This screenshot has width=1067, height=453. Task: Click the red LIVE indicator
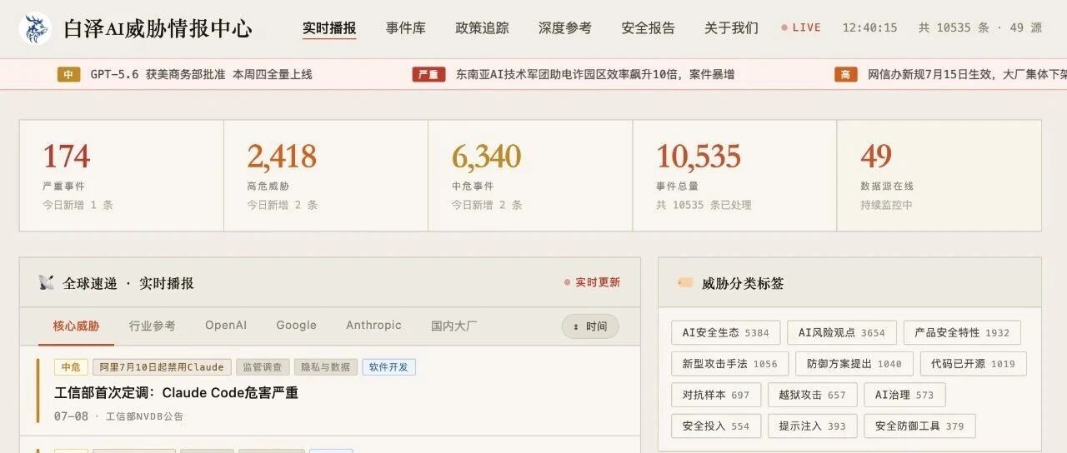pos(801,27)
